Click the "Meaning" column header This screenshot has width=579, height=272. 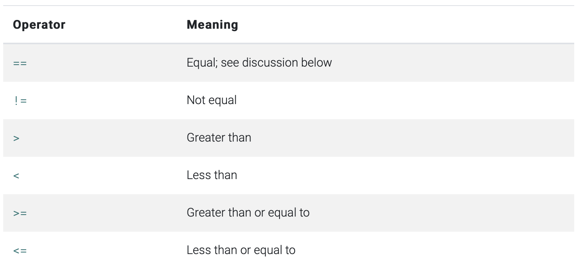click(212, 25)
